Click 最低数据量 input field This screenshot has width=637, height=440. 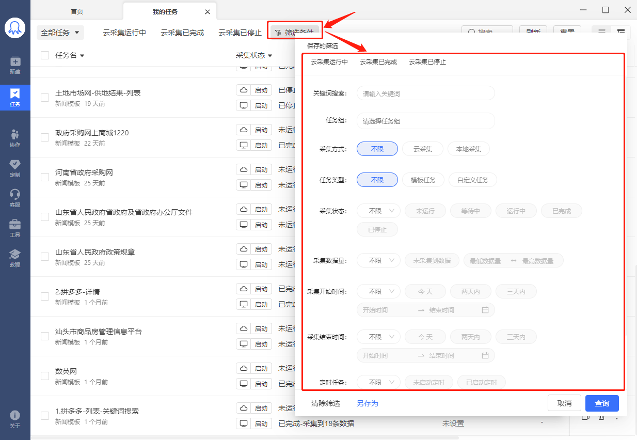click(x=485, y=261)
